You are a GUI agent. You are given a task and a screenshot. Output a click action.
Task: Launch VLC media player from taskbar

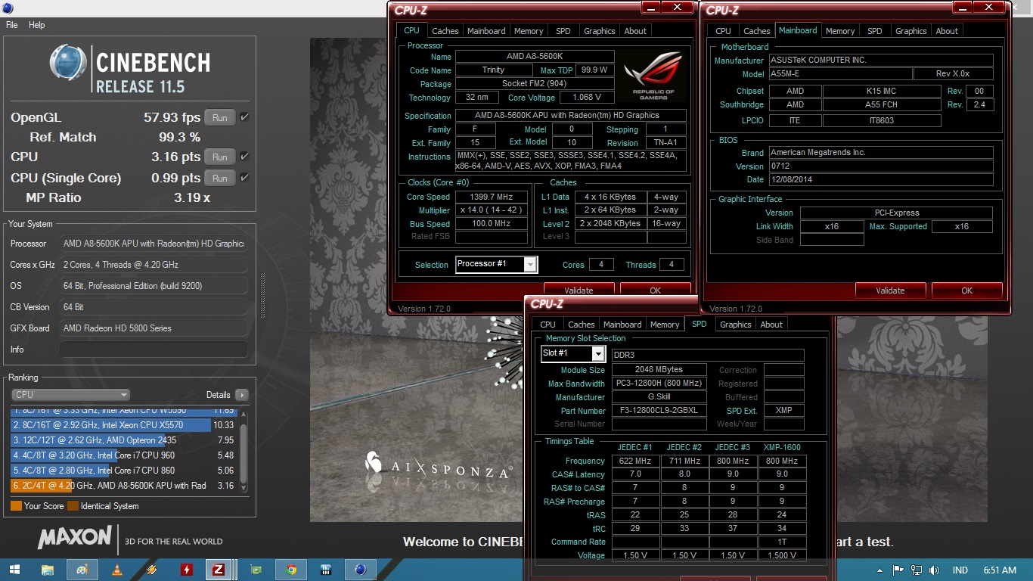pyautogui.click(x=117, y=570)
